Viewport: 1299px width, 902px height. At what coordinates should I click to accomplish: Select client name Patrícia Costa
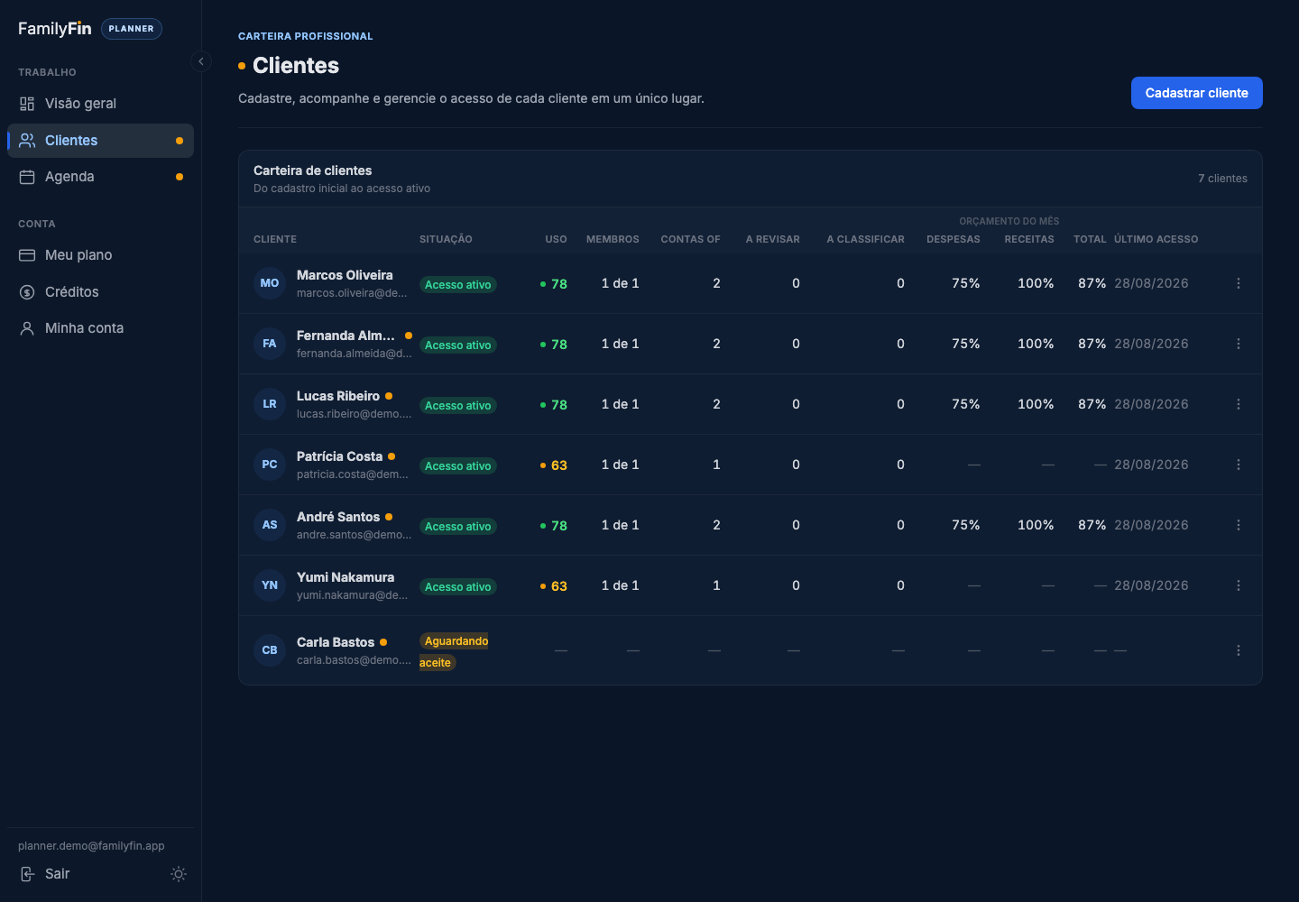tap(339, 456)
